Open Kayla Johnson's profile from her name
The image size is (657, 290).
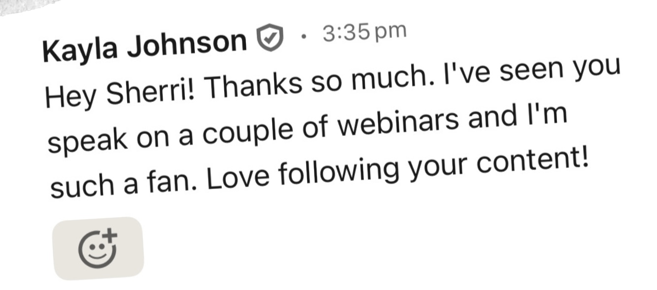[144, 45]
